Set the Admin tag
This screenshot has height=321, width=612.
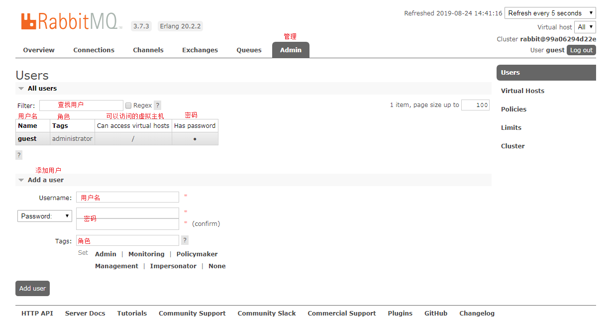105,254
